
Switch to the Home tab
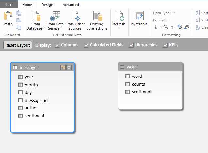[x=27, y=5]
